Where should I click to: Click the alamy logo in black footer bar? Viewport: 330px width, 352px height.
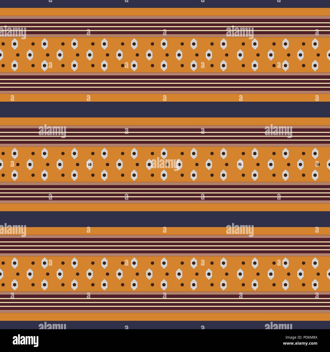point(25,340)
